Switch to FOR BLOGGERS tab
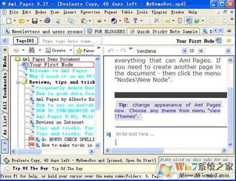Viewport: 236px width, 181px height. 106,31
